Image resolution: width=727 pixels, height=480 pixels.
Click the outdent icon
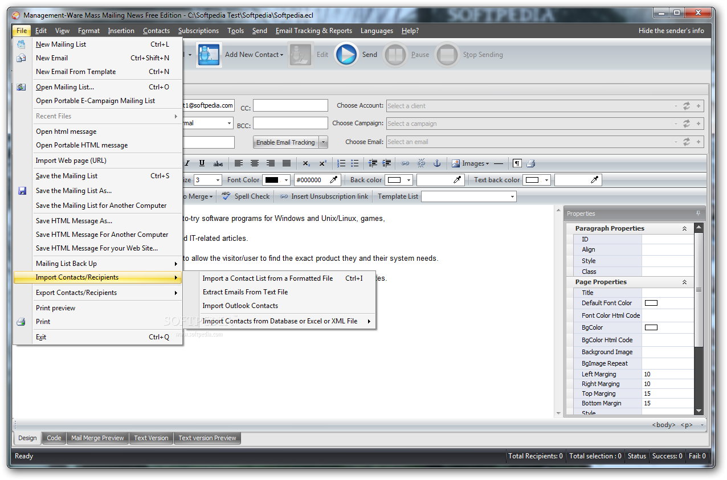click(373, 163)
